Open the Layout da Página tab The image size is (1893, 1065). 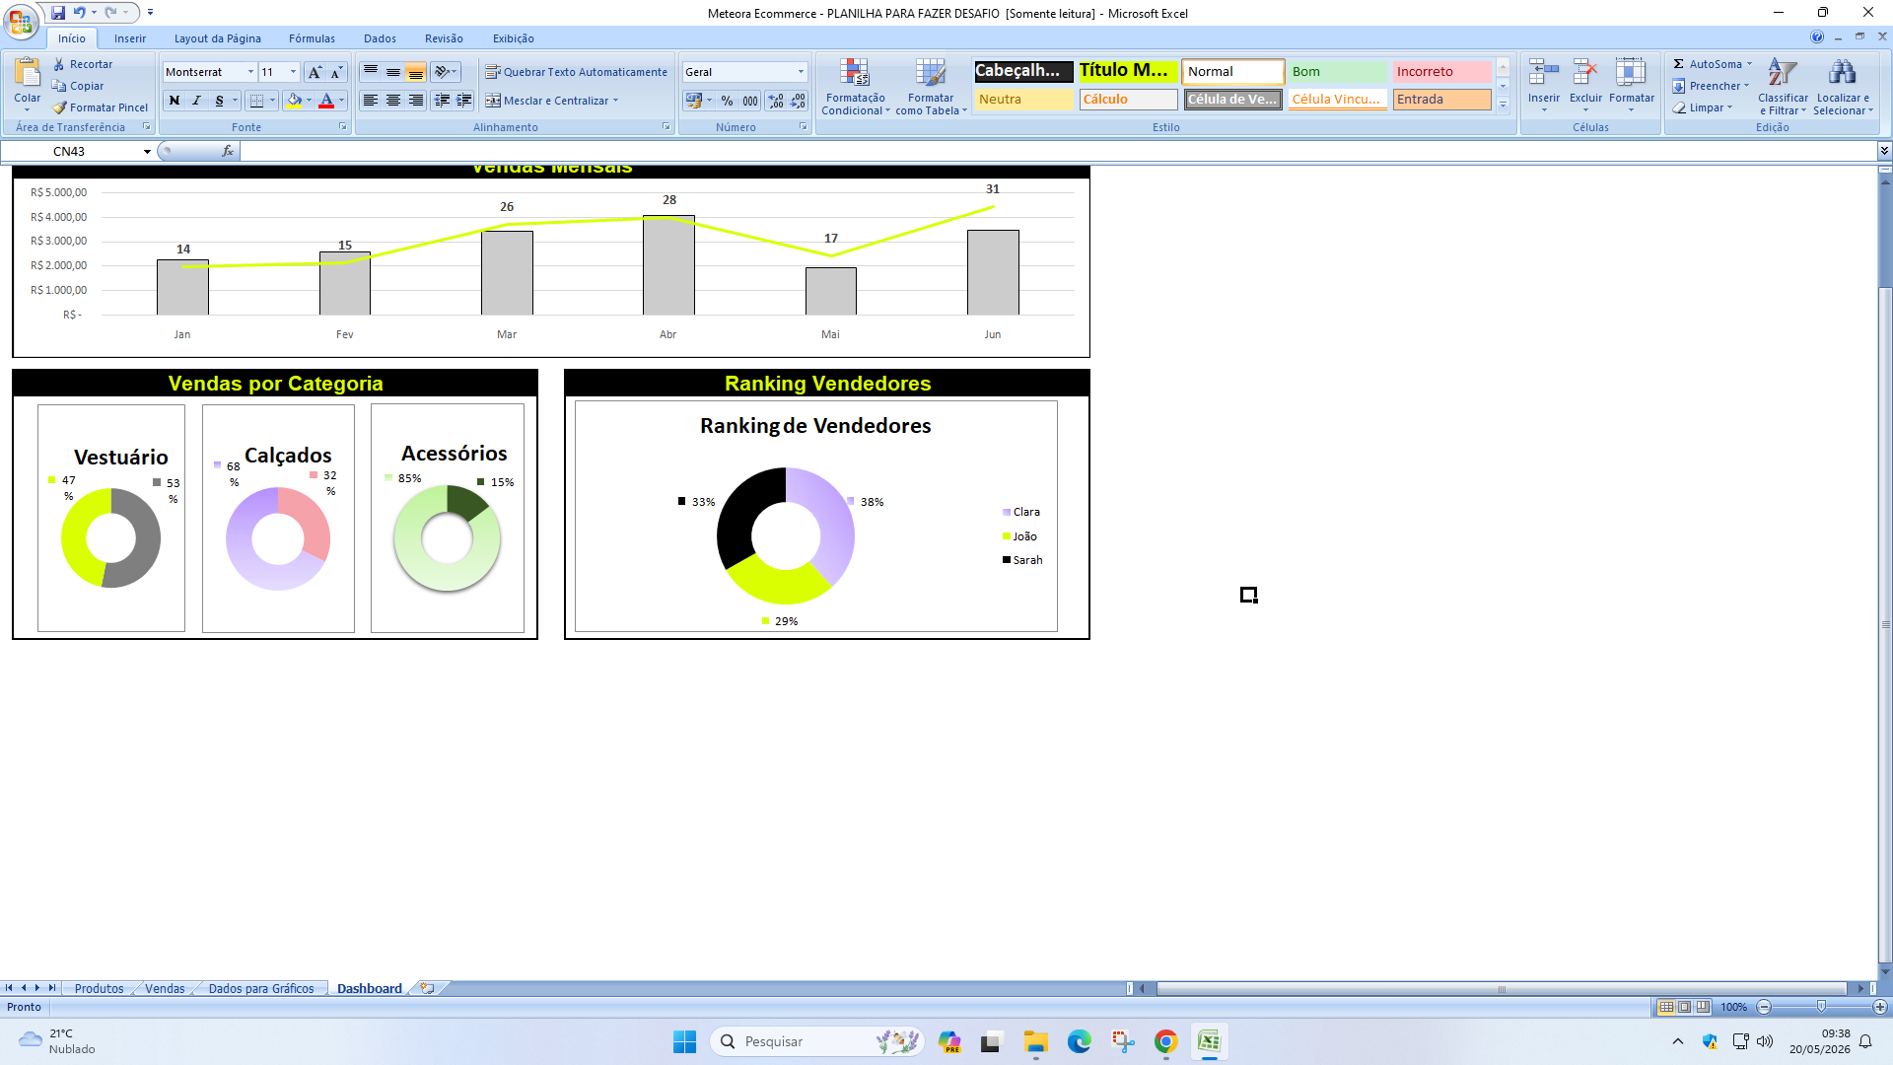(218, 38)
